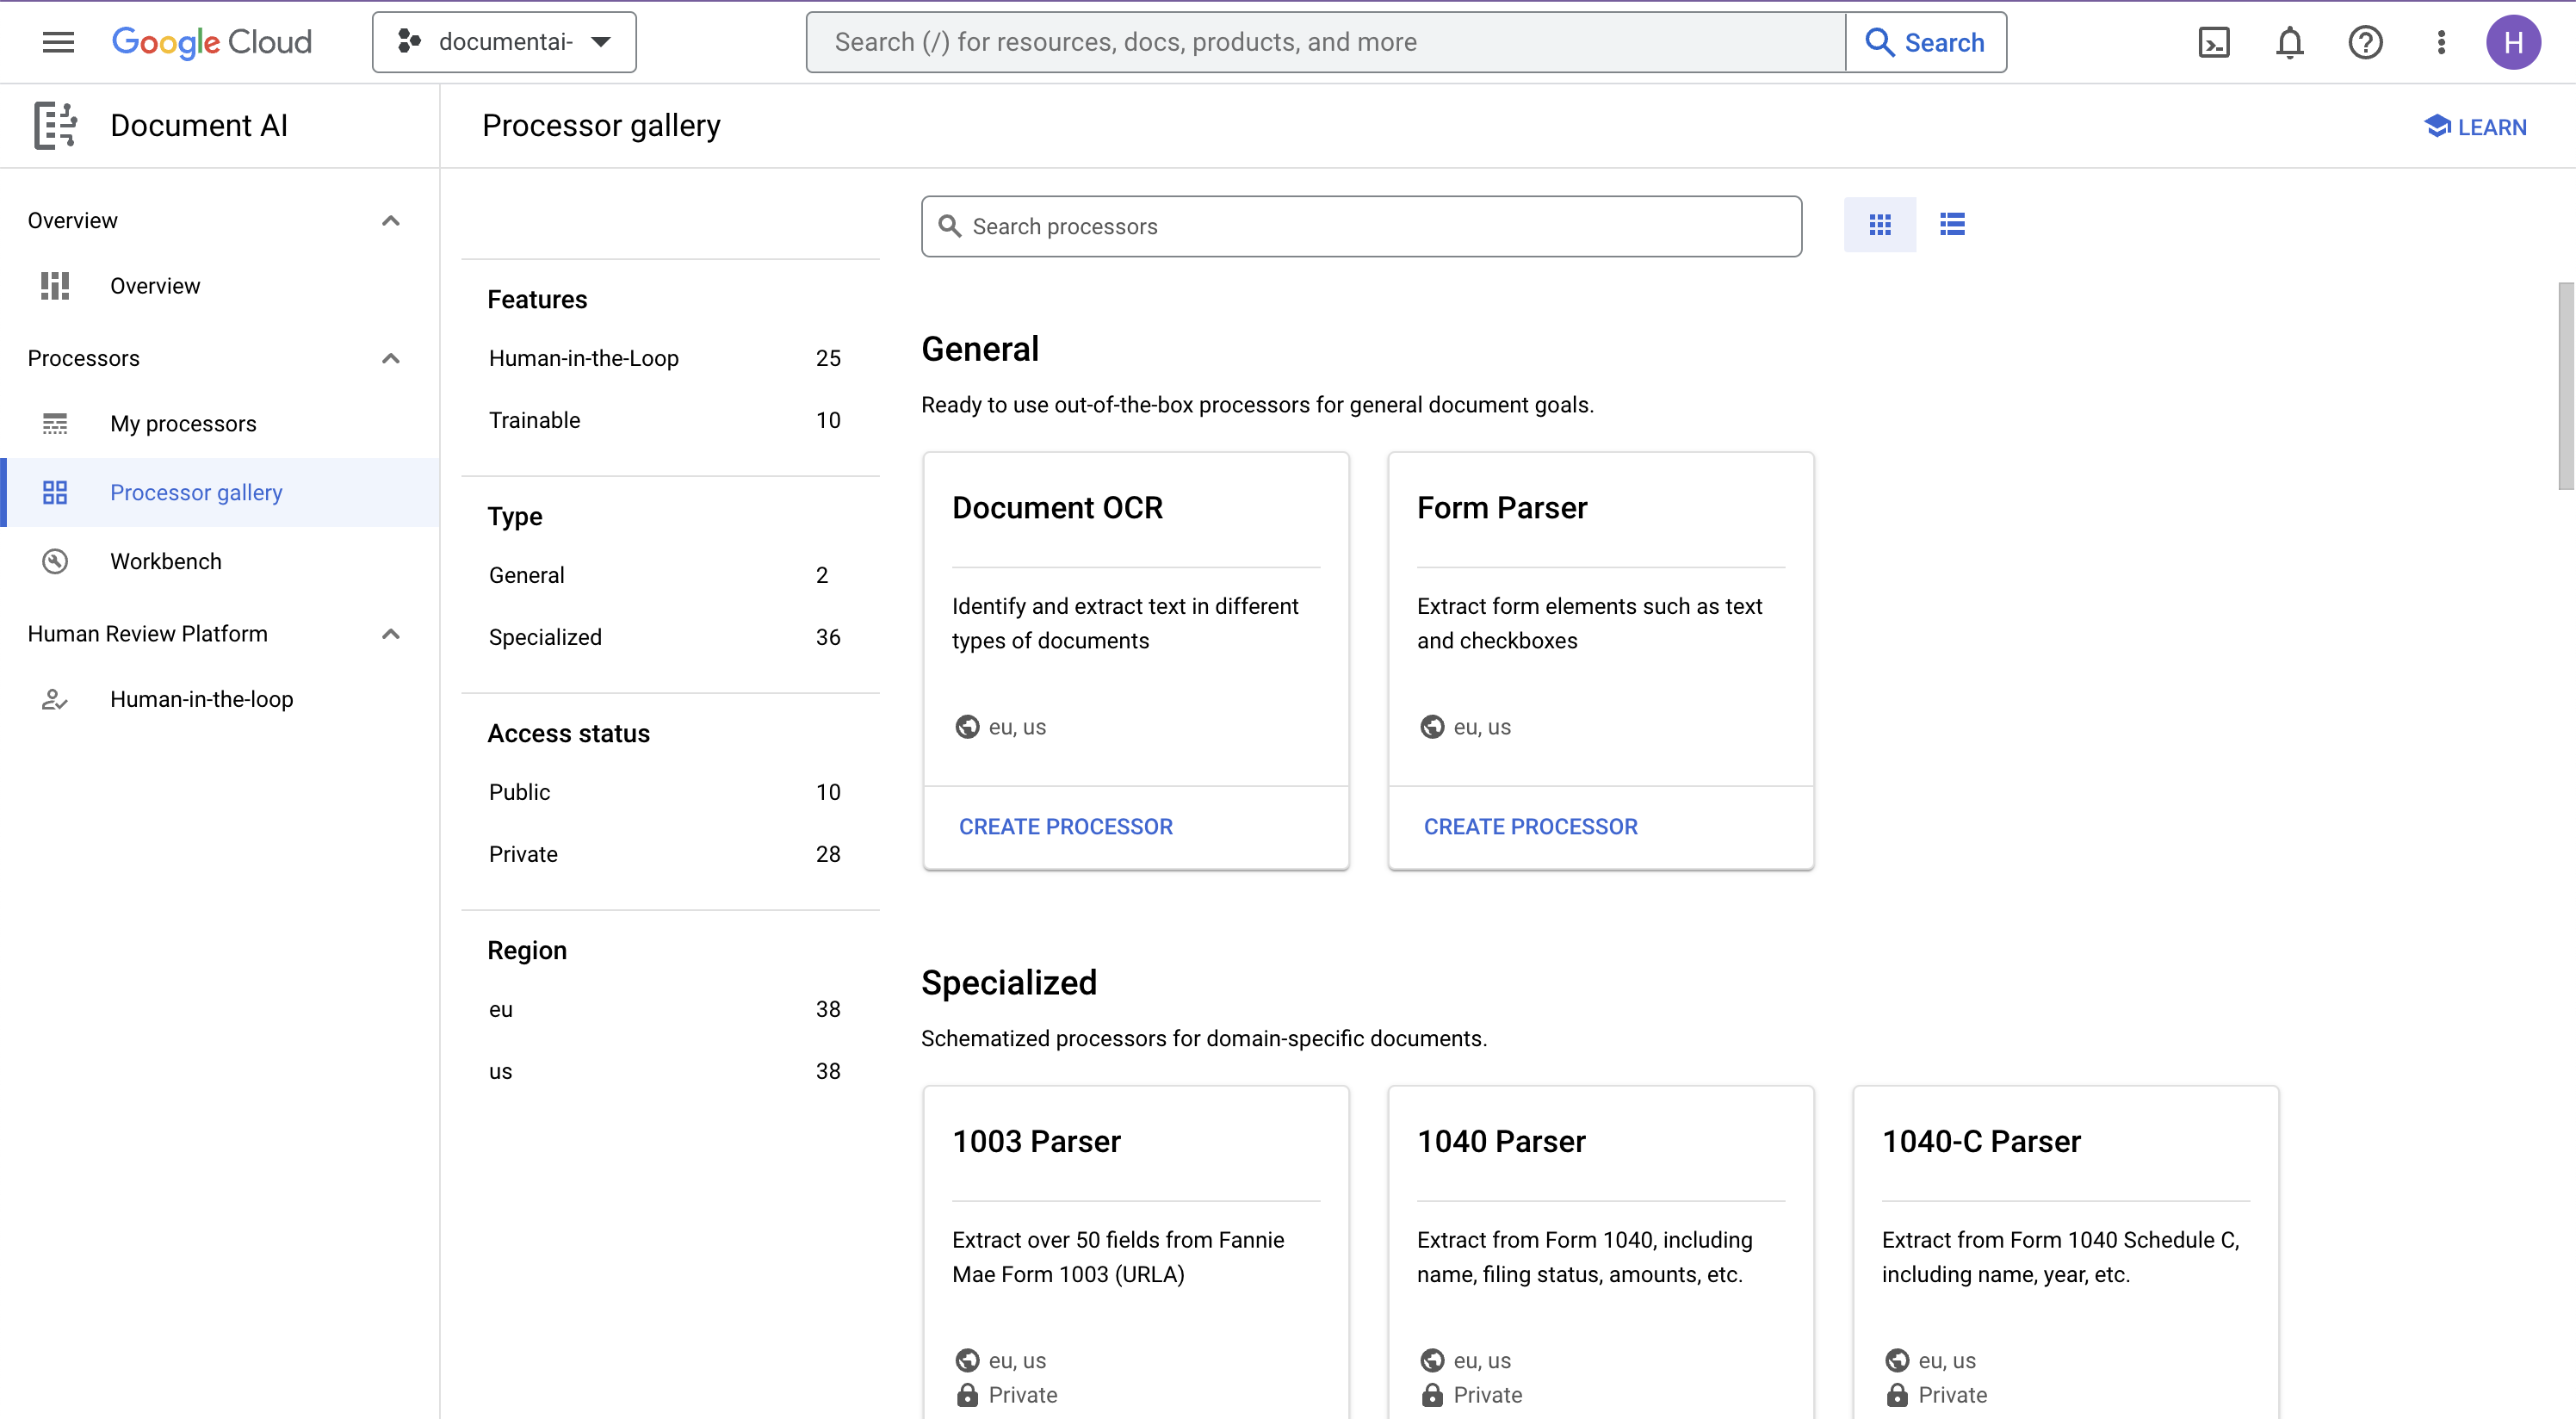Image resolution: width=2576 pixels, height=1419 pixels.
Task: Click the notifications bell icon
Action: pos(2289,42)
